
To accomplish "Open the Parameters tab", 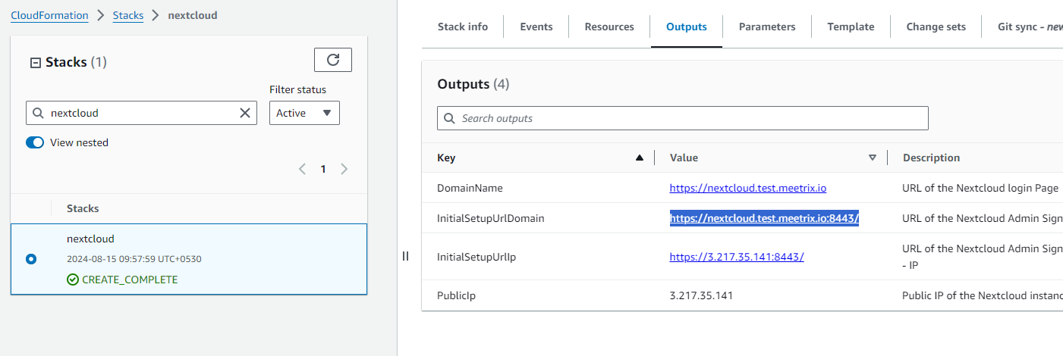I will pyautogui.click(x=767, y=27).
